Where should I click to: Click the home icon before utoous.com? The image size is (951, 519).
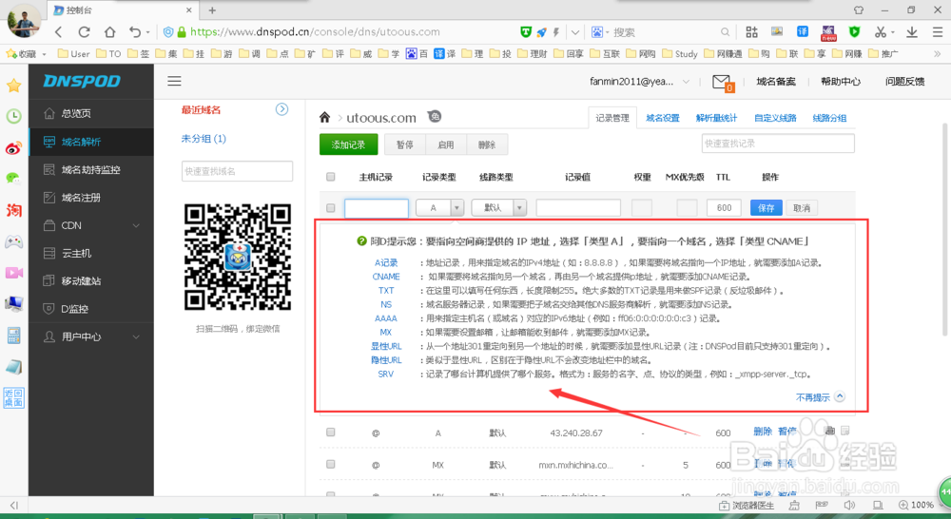point(325,117)
